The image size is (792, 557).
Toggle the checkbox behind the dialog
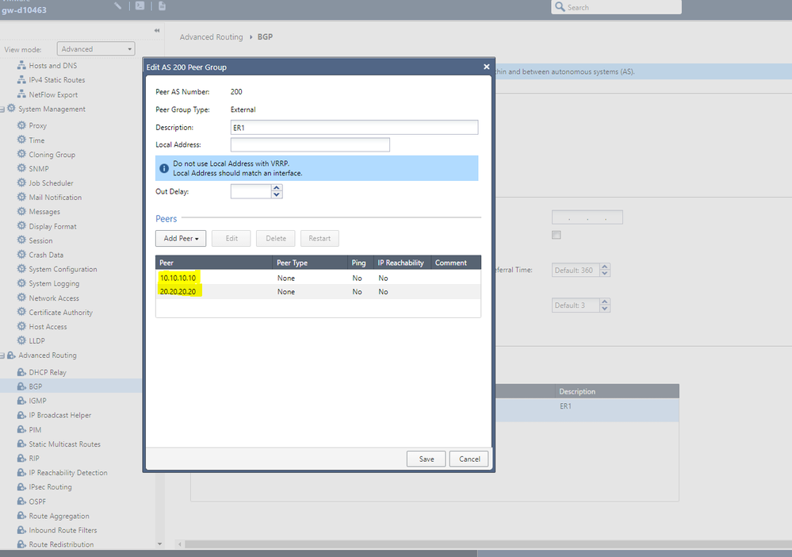point(556,235)
